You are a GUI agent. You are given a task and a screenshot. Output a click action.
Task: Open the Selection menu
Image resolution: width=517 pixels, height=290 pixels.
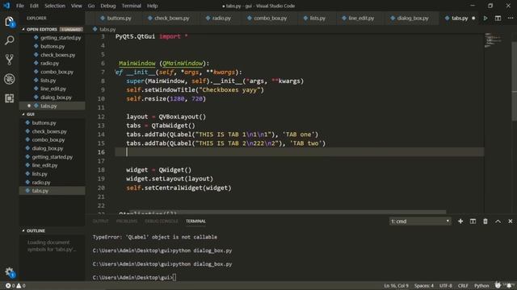(55, 6)
